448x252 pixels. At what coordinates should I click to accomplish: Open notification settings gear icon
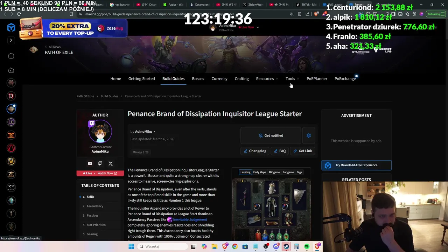point(309,135)
